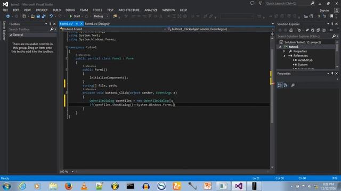Open Firefox from the taskbar

pyautogui.click(x=69, y=186)
